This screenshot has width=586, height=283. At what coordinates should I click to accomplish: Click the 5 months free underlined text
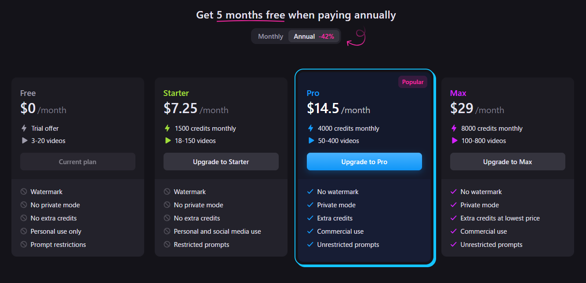[251, 15]
